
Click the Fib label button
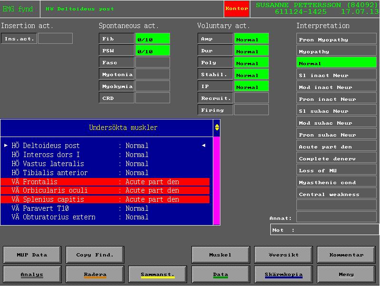[x=116, y=39]
